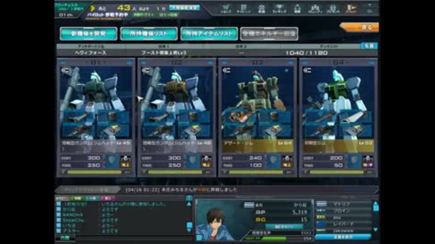Click NANOHA chat line icon

(x=58, y=215)
